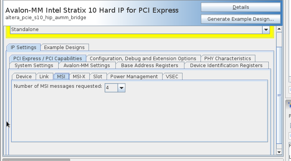Click Generate Example Design button
Viewport: 291px width, 161px height.
[240, 19]
